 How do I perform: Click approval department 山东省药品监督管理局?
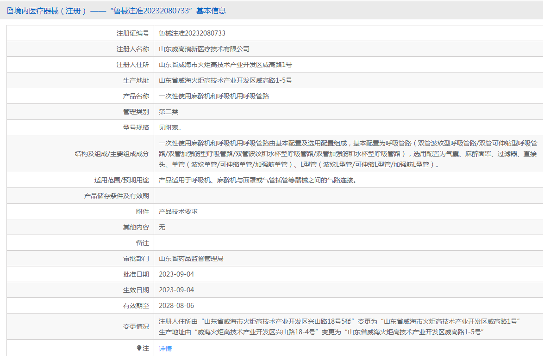(x=191, y=259)
